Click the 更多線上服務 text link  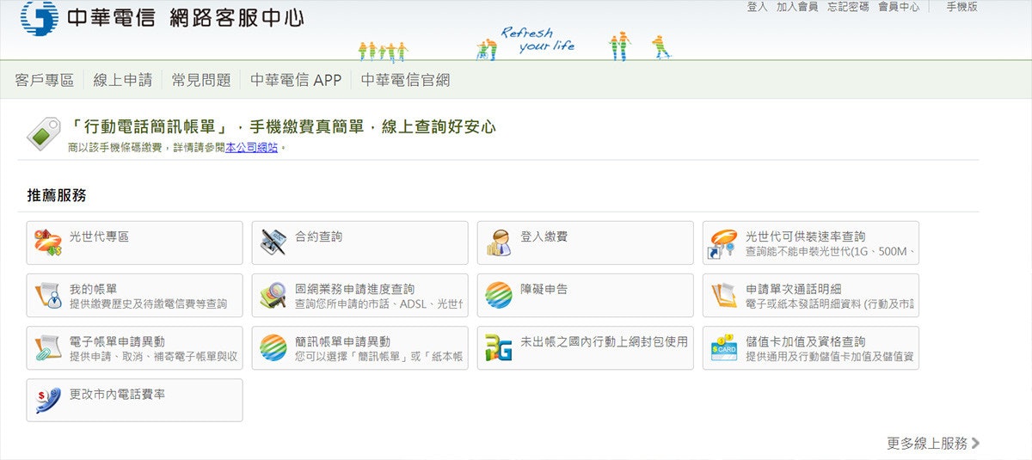(927, 444)
